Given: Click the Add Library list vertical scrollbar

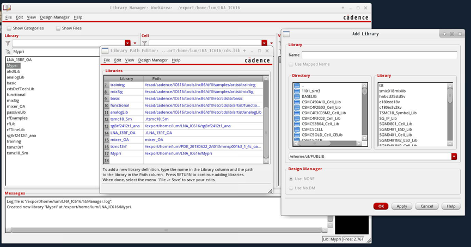Looking at the screenshot, I should pos(450,115).
